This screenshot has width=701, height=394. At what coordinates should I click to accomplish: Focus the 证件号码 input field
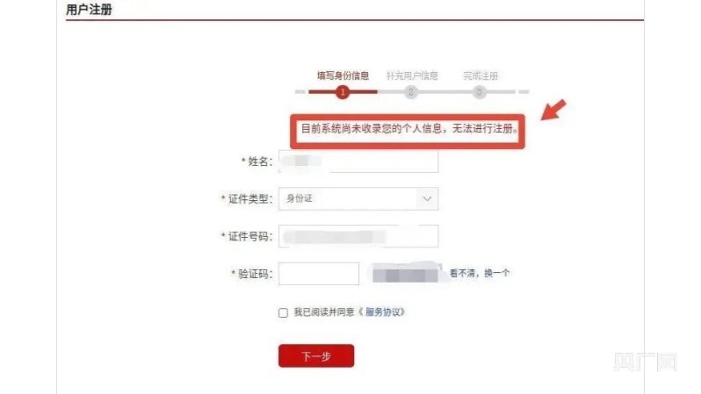coord(358,236)
